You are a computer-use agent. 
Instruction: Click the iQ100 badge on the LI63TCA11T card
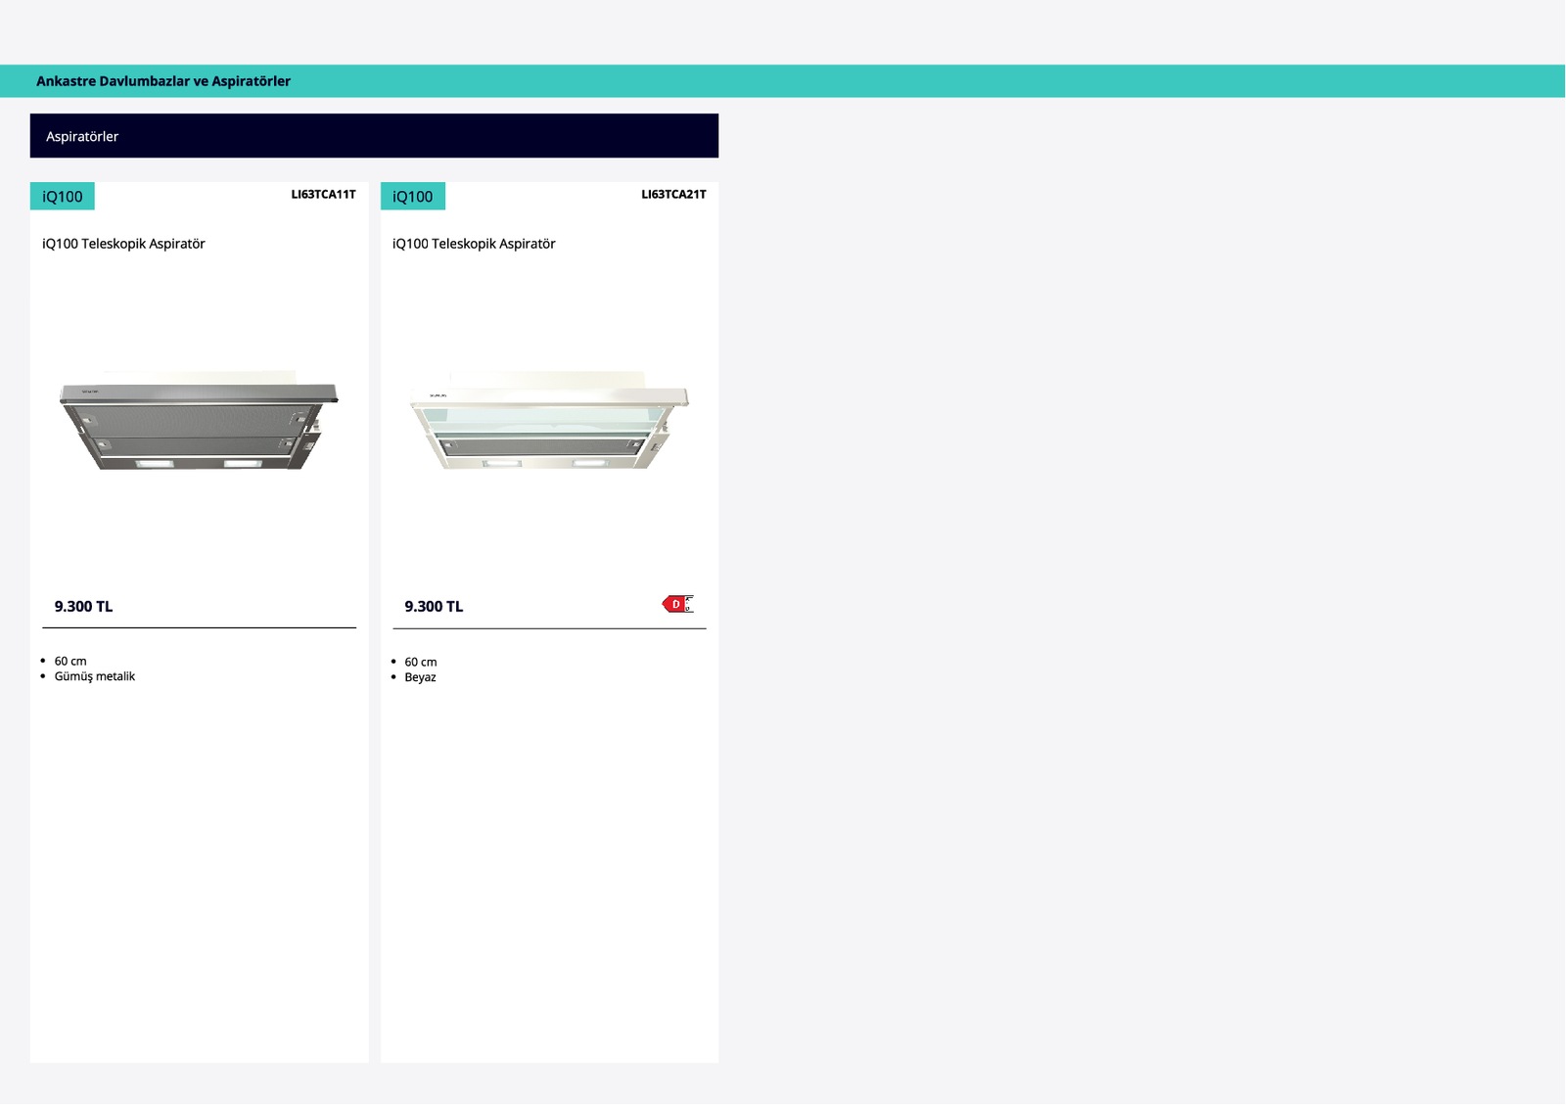pyautogui.click(x=63, y=196)
